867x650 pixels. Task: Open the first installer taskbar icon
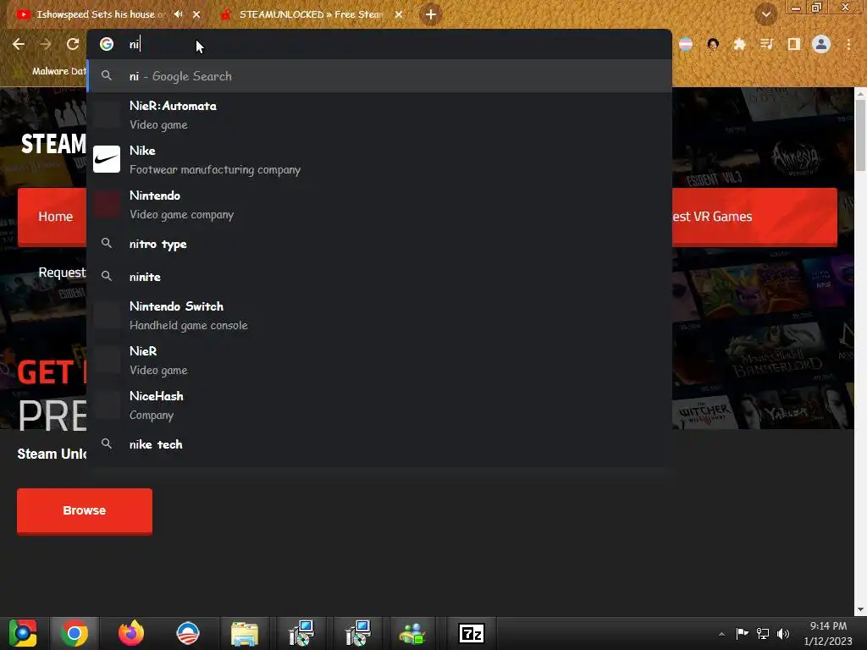click(301, 633)
